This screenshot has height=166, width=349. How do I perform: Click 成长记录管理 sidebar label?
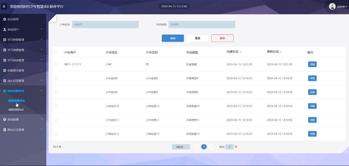coord(16,81)
